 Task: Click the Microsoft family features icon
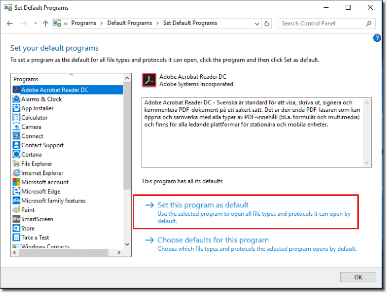(17, 201)
